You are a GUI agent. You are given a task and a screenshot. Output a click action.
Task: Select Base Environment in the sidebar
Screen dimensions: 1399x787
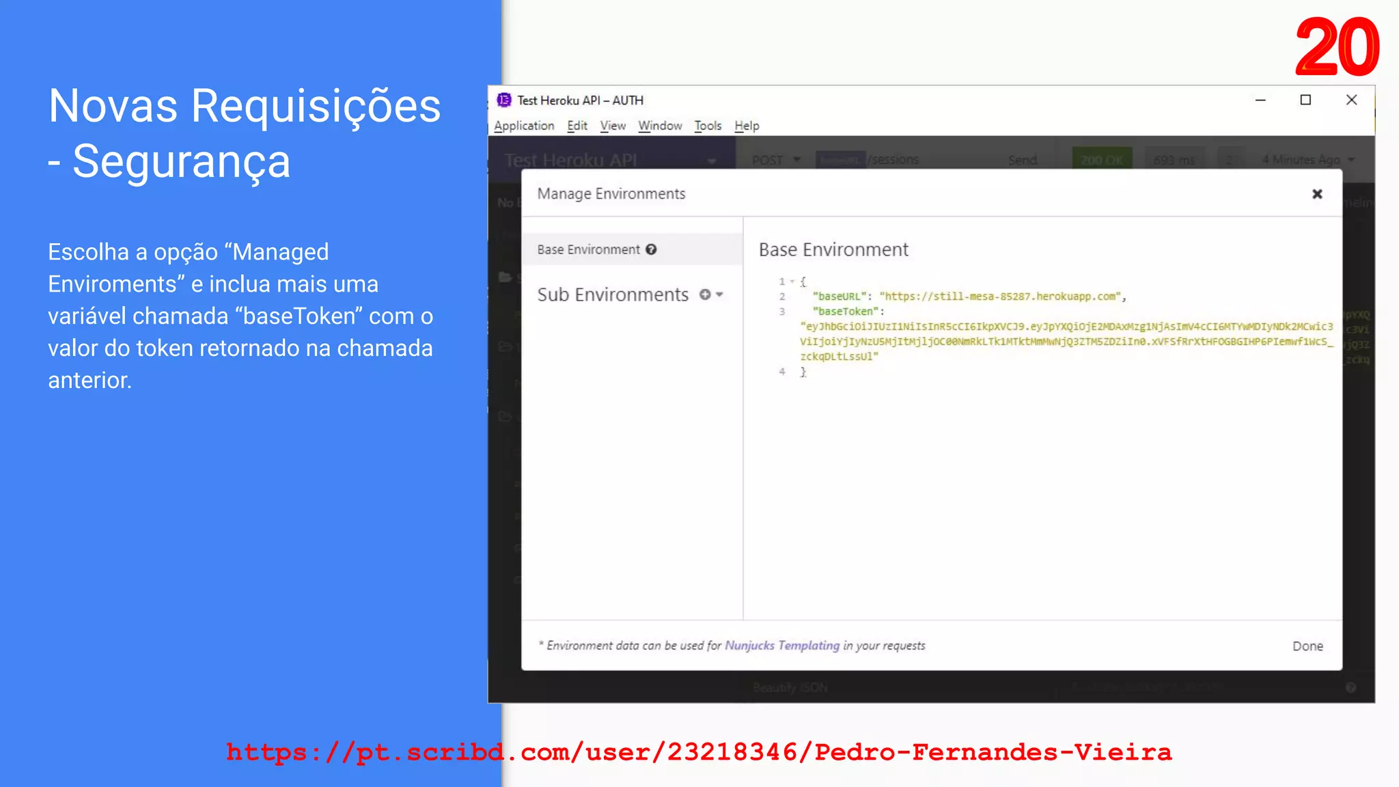coord(589,249)
